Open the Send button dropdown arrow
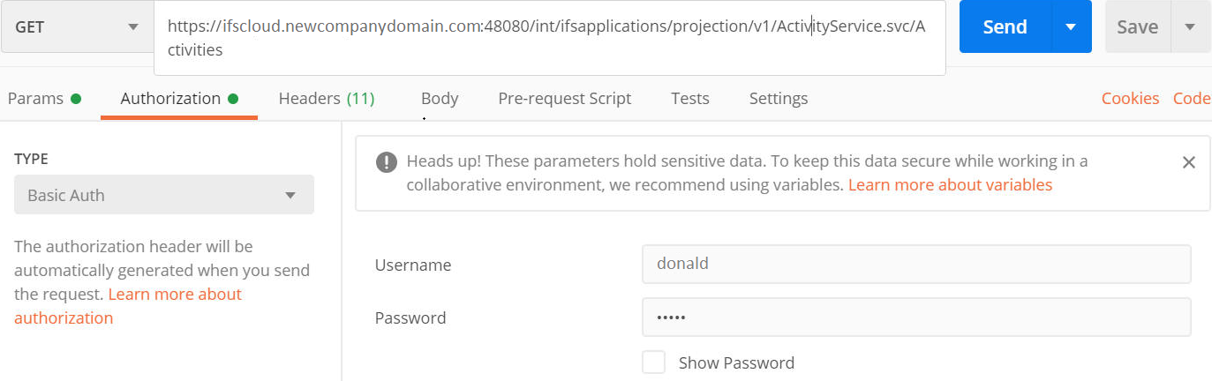This screenshot has width=1212, height=381. [1071, 26]
